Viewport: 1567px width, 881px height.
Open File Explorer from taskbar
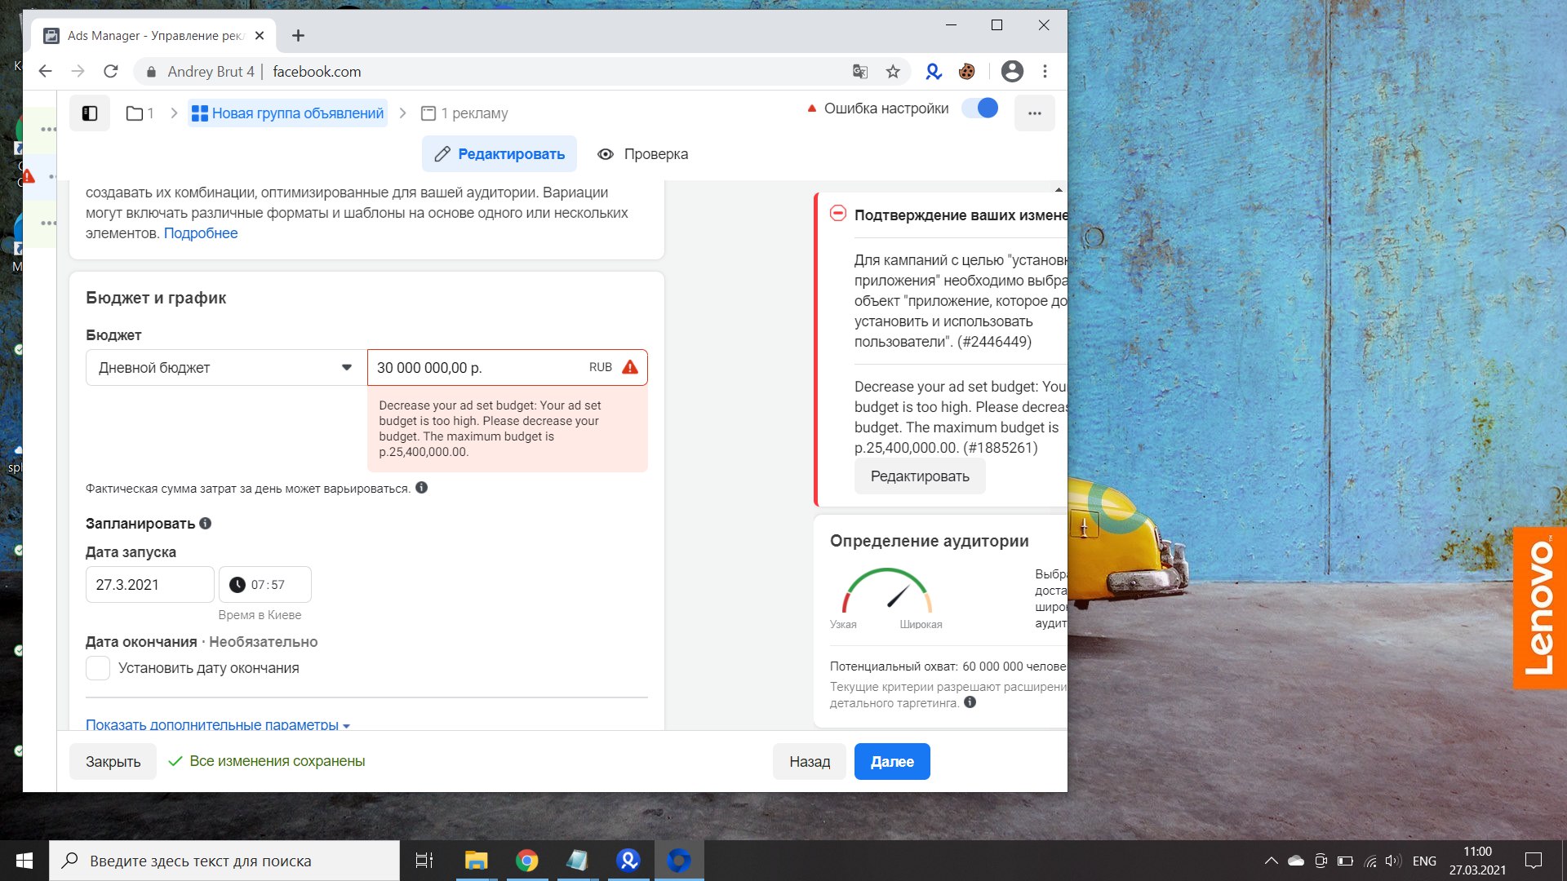coord(476,861)
